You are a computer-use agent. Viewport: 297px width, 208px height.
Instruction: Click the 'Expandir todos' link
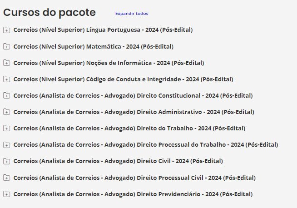pyautogui.click(x=131, y=14)
